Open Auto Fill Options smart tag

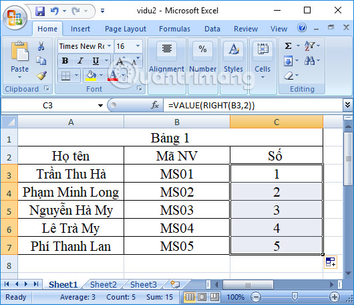click(331, 262)
